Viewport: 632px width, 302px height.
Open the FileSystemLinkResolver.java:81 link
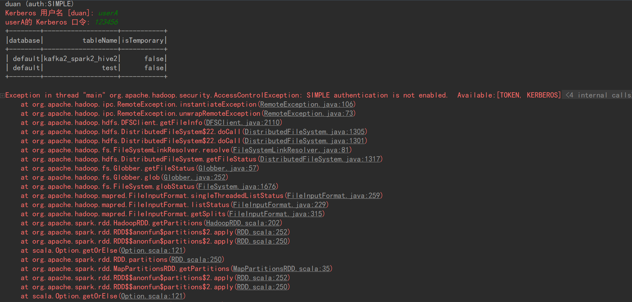point(291,150)
